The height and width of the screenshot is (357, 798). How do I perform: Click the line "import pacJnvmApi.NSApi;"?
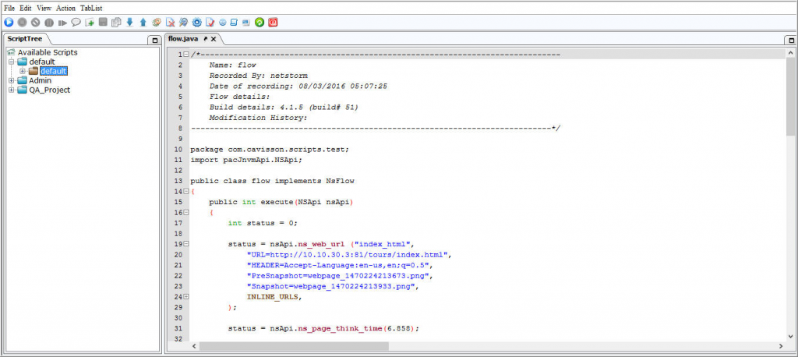coord(246,160)
